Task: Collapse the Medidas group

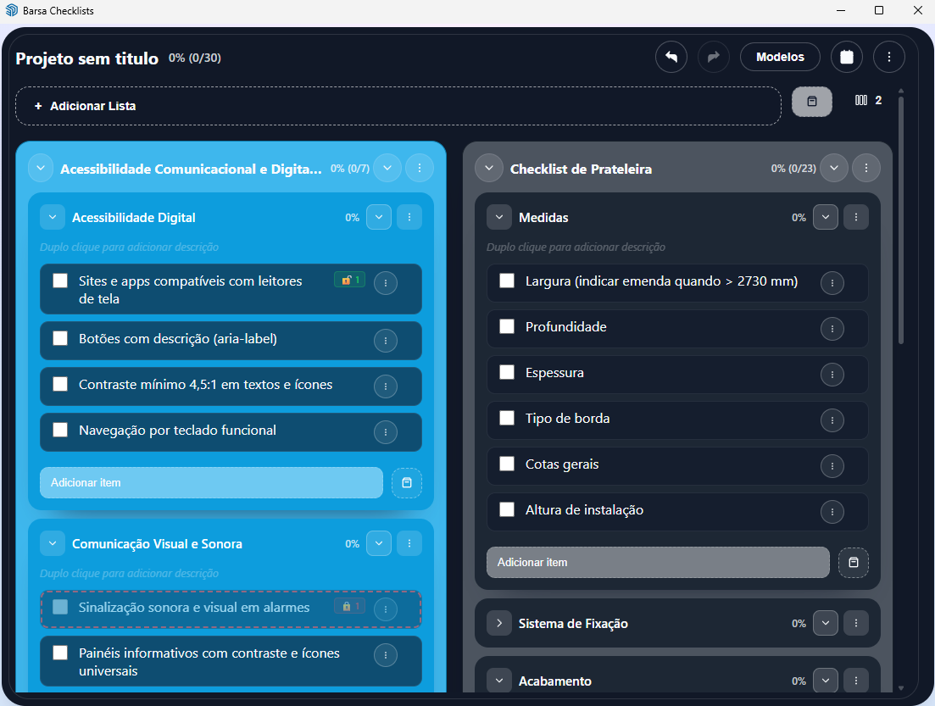Action: [x=499, y=217]
